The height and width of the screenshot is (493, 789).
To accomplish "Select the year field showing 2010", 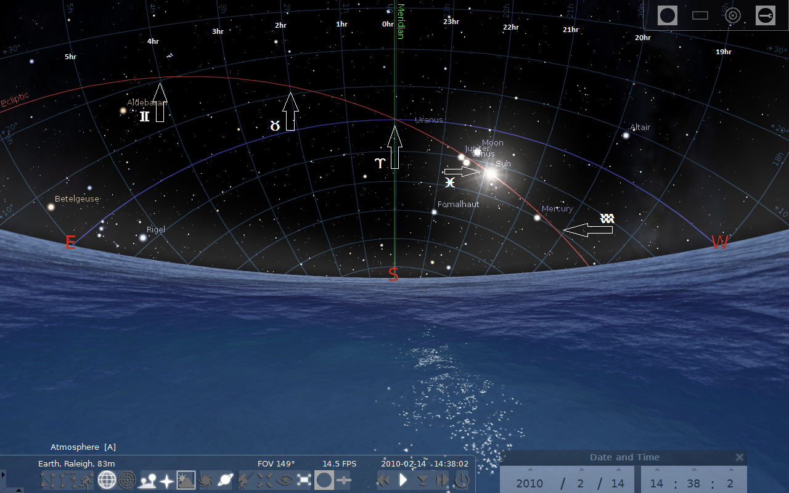I will (528, 483).
